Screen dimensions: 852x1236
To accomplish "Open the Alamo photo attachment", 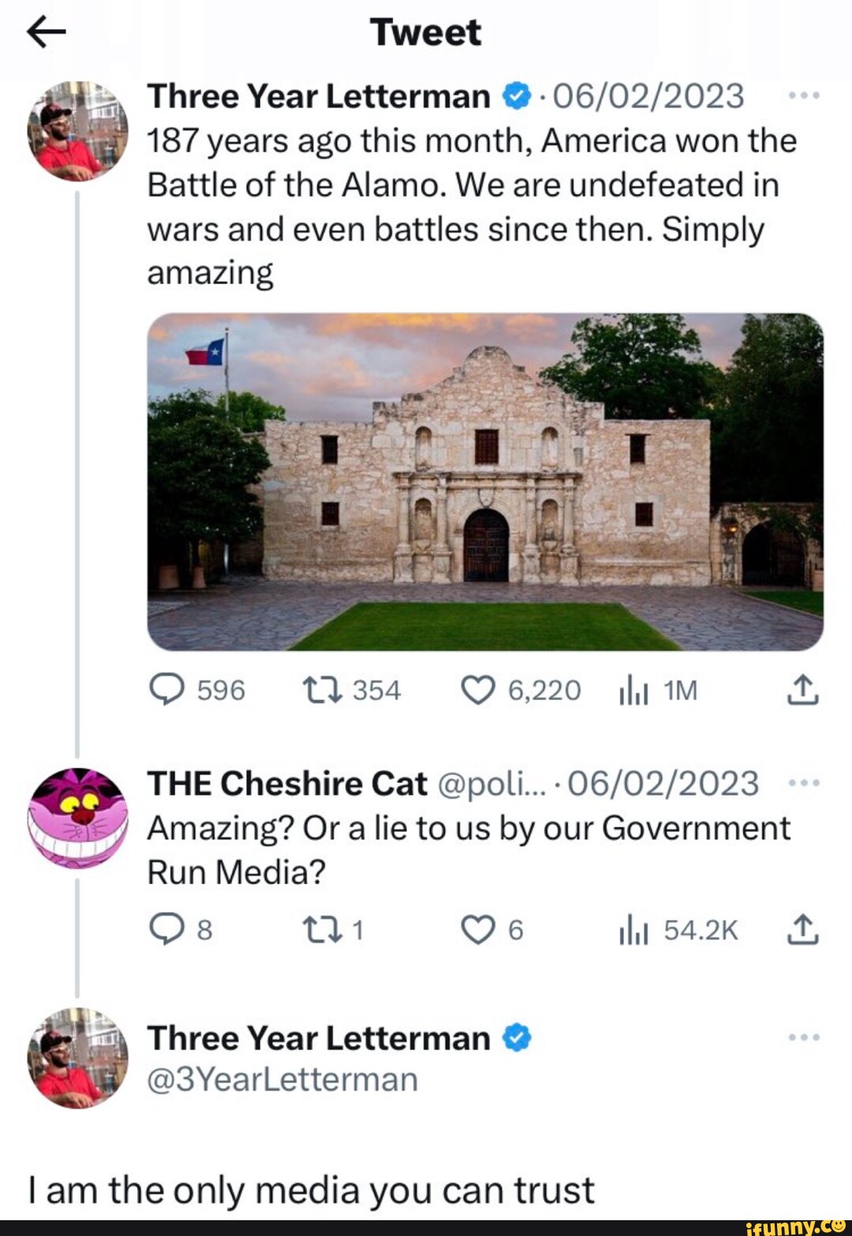I will (485, 481).
